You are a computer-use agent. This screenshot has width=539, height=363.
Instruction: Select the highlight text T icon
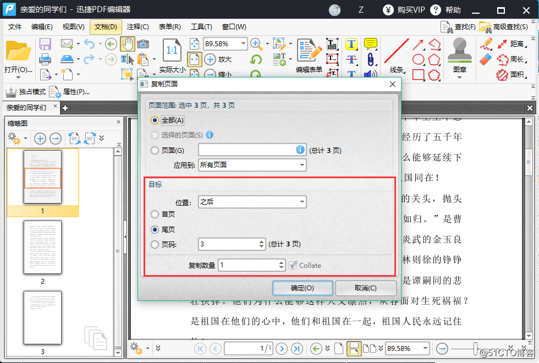tap(351, 44)
